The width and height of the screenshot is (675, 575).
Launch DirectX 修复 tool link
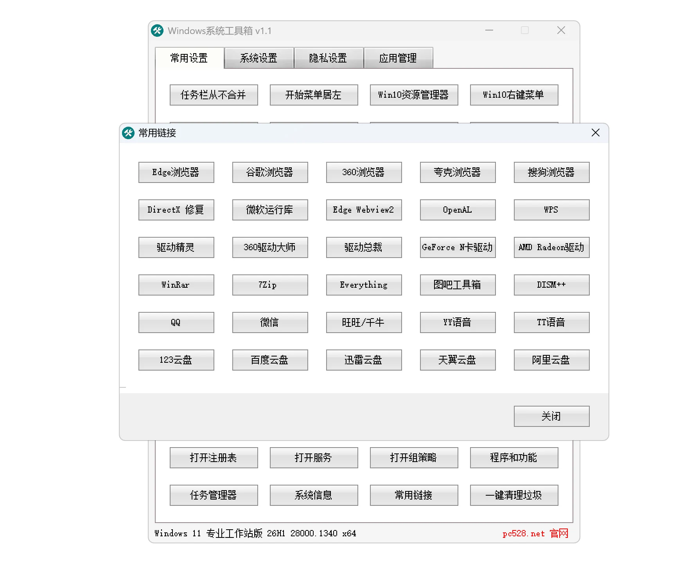pyautogui.click(x=176, y=210)
